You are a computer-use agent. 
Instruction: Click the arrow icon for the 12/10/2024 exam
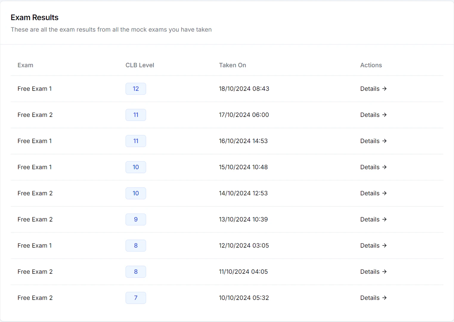click(x=385, y=245)
